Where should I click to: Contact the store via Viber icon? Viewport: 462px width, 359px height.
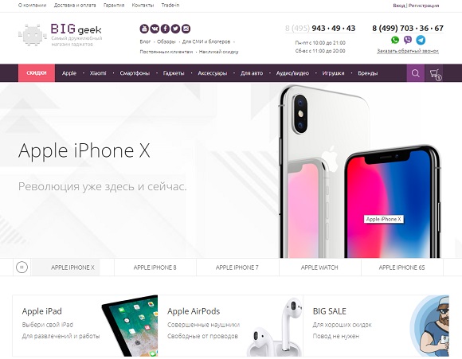click(408, 40)
